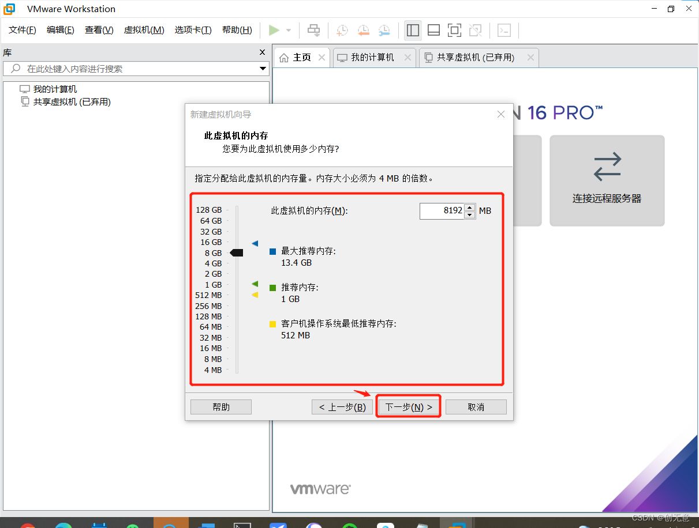Open the snapshot manager toolbar icon

384,30
